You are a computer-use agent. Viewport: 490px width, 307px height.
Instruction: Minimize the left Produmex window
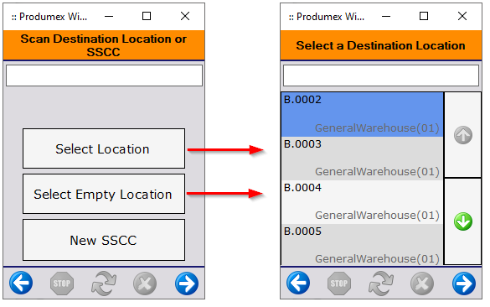tap(109, 16)
